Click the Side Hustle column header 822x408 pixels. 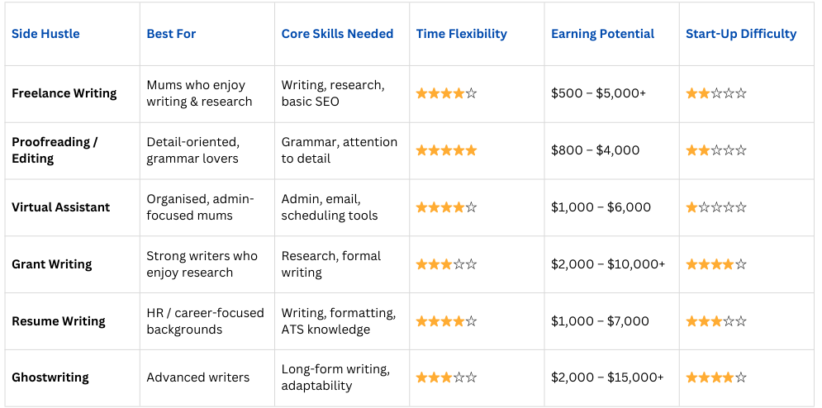tap(46, 34)
